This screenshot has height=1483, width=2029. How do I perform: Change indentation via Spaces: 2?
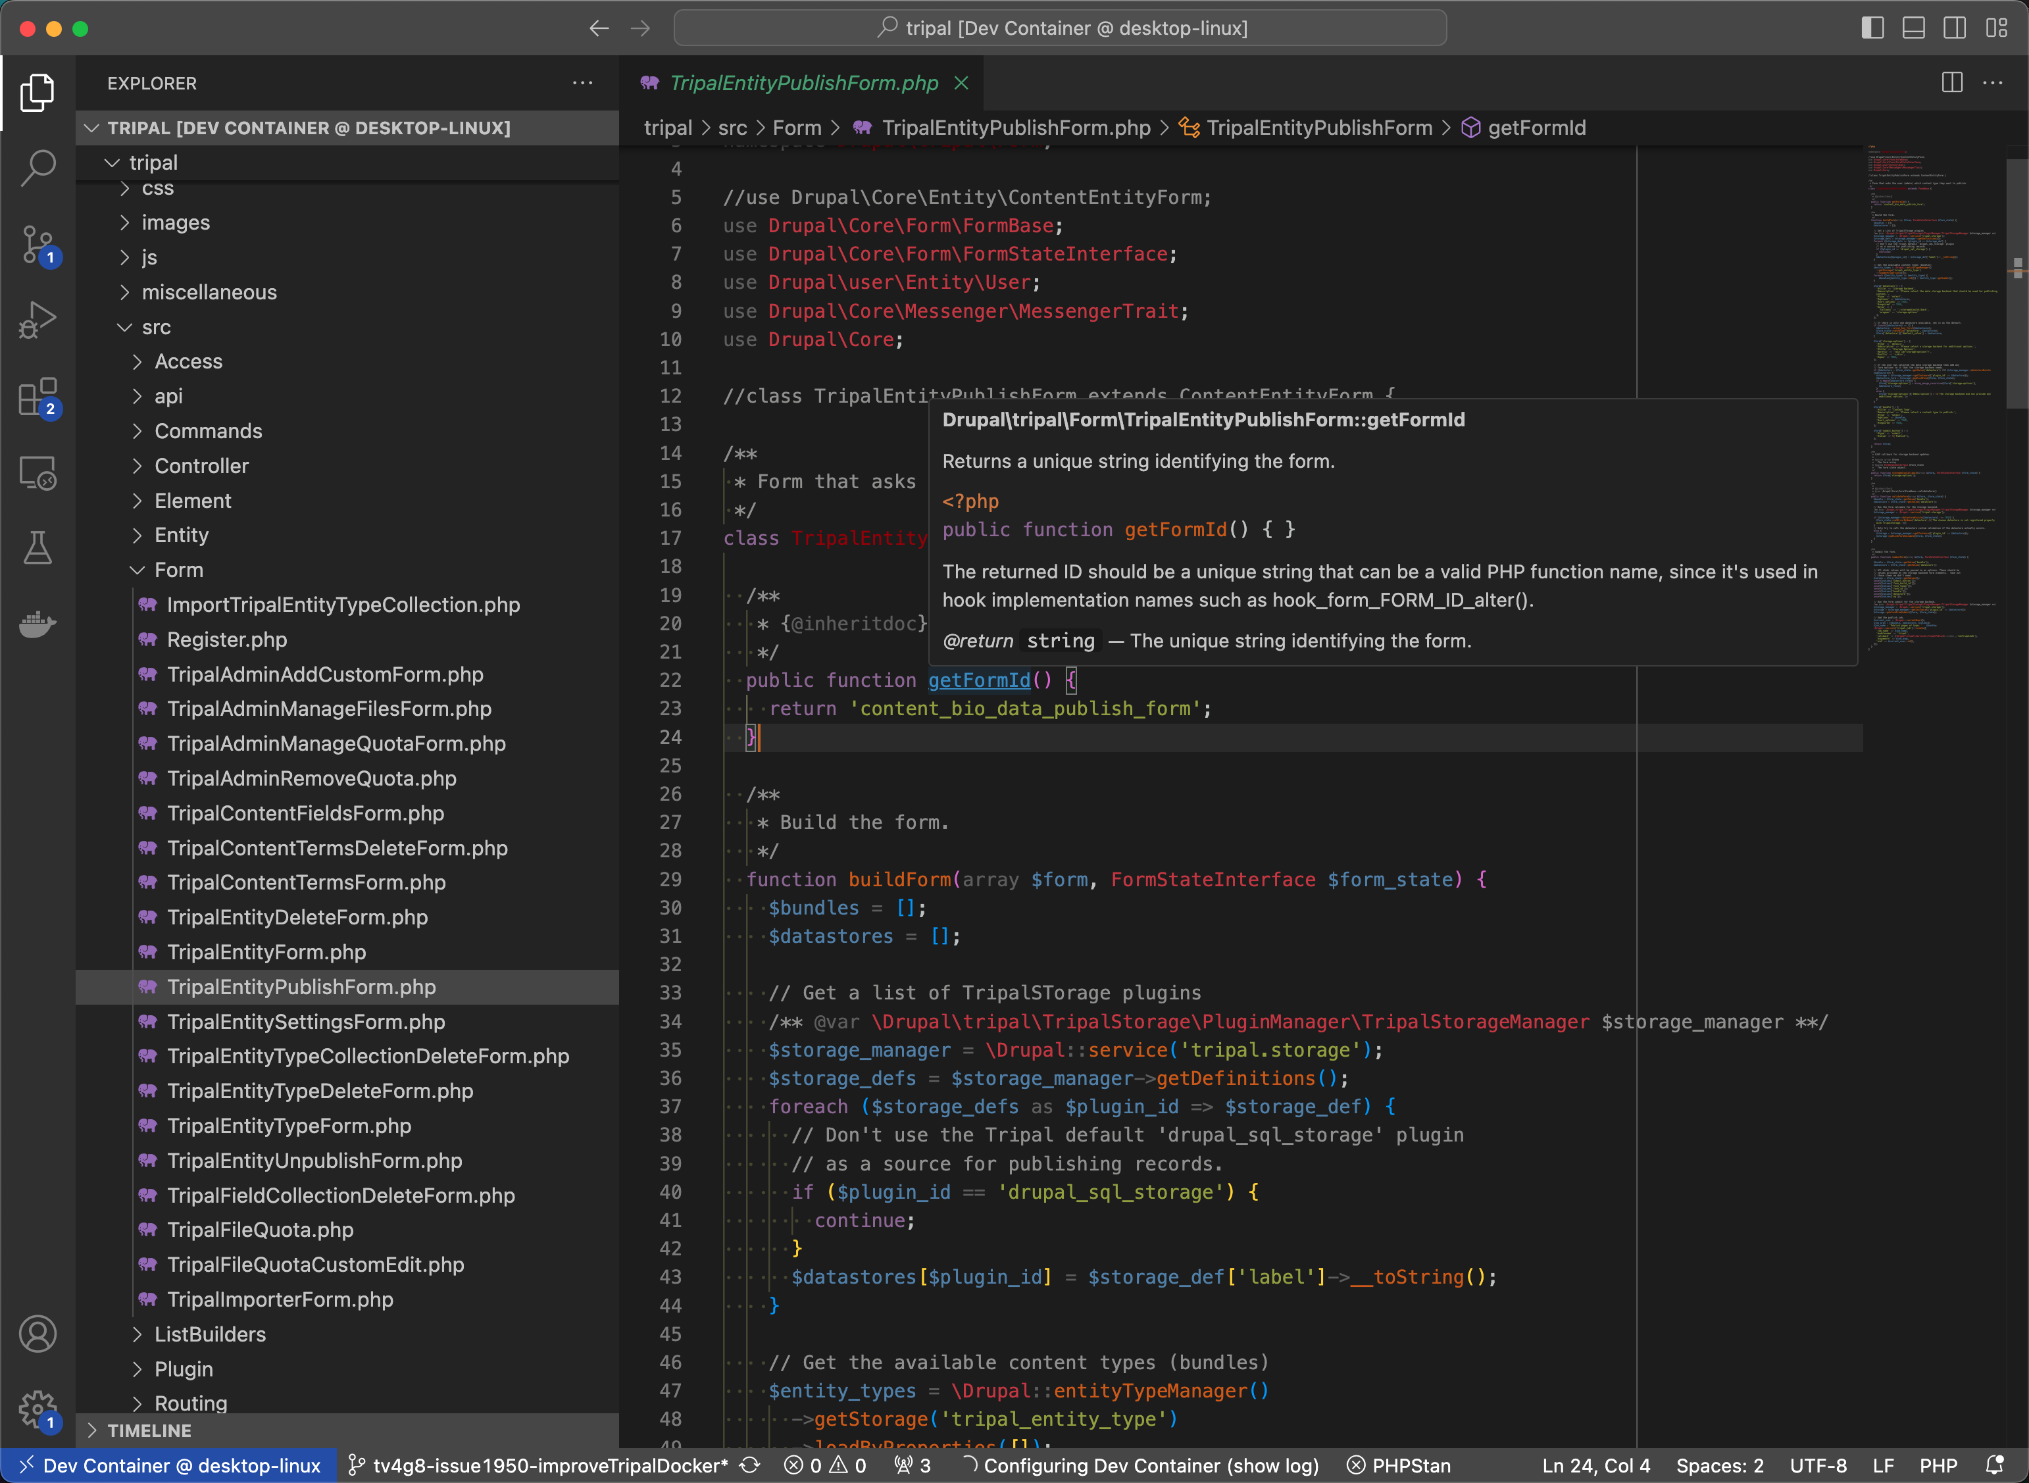(x=1719, y=1465)
